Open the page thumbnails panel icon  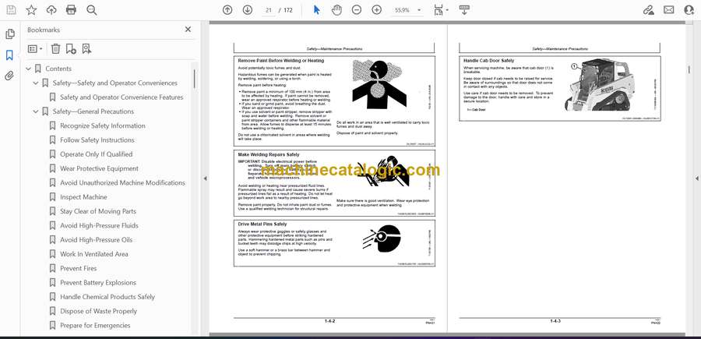click(9, 34)
